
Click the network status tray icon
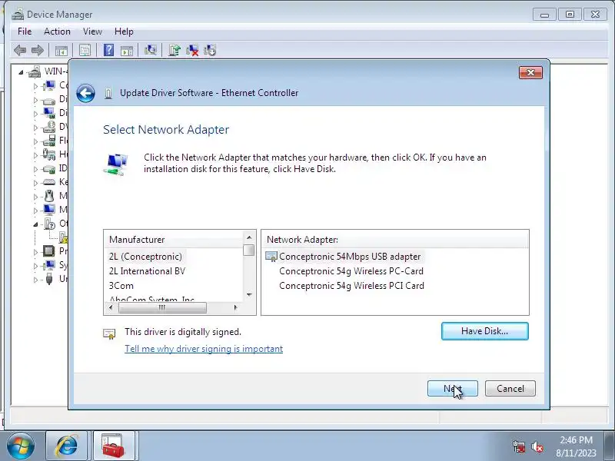click(x=519, y=446)
